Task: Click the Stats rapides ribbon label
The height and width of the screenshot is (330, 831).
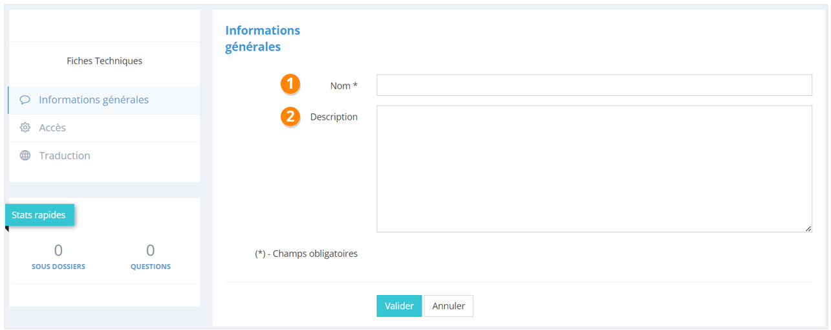Action: [39, 215]
